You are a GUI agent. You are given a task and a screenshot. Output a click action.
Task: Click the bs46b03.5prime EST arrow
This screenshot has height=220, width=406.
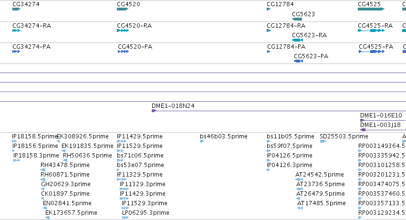(202, 141)
